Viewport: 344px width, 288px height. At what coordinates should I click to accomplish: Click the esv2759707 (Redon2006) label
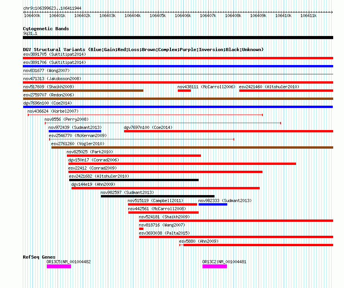click(49, 95)
